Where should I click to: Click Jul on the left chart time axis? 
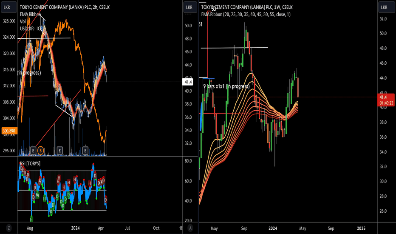pyautogui.click(x=127, y=228)
